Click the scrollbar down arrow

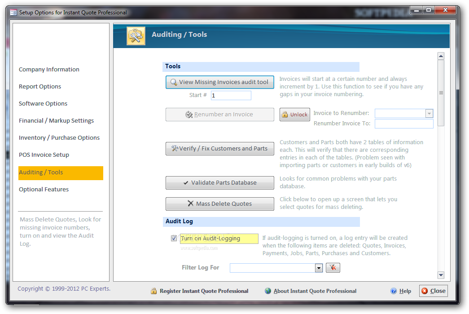pos(441,275)
